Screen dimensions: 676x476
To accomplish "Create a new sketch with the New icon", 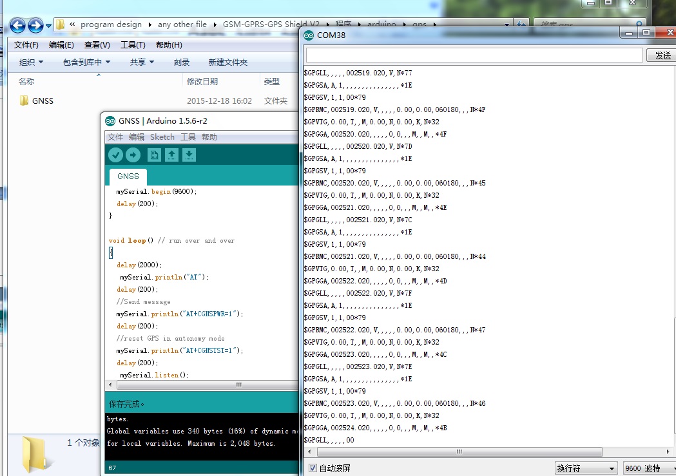I will 155,155.
